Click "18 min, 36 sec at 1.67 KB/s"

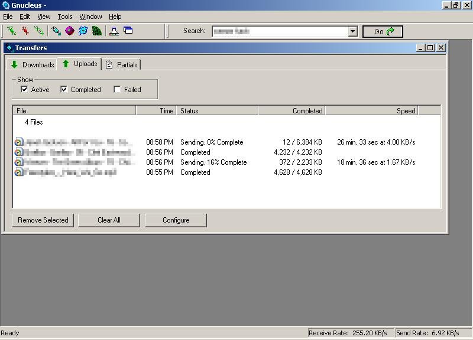tap(376, 162)
